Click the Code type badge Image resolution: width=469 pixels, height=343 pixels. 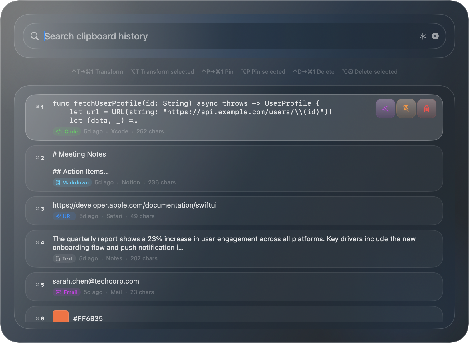[x=67, y=131]
